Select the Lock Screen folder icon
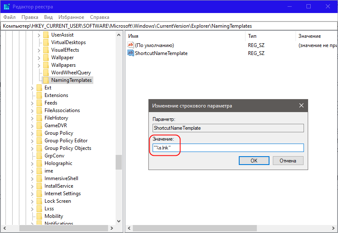 39,201
